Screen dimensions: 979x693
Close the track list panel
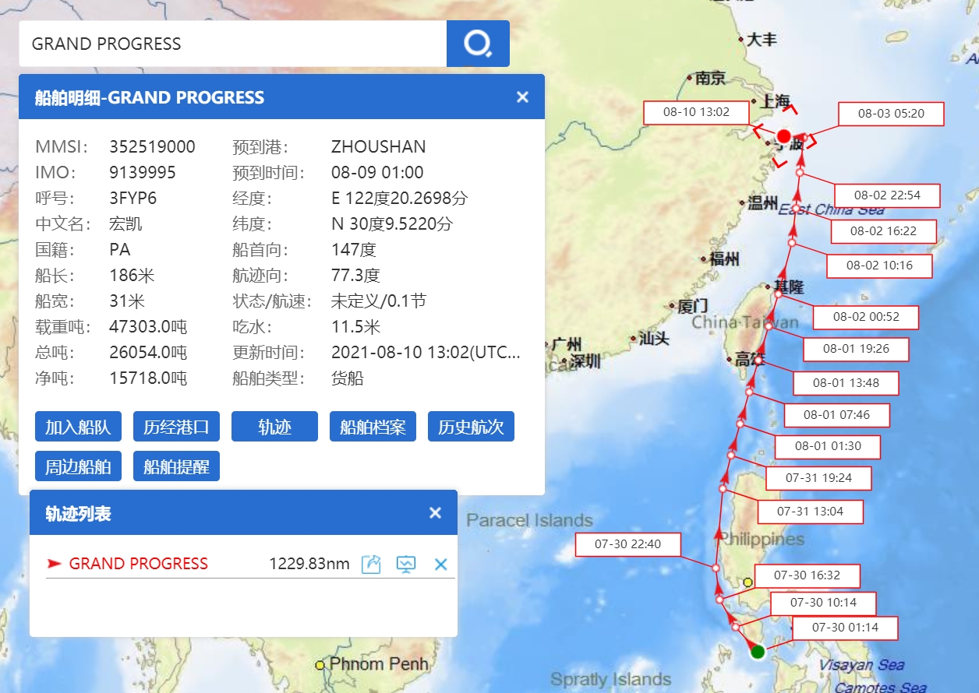[435, 512]
